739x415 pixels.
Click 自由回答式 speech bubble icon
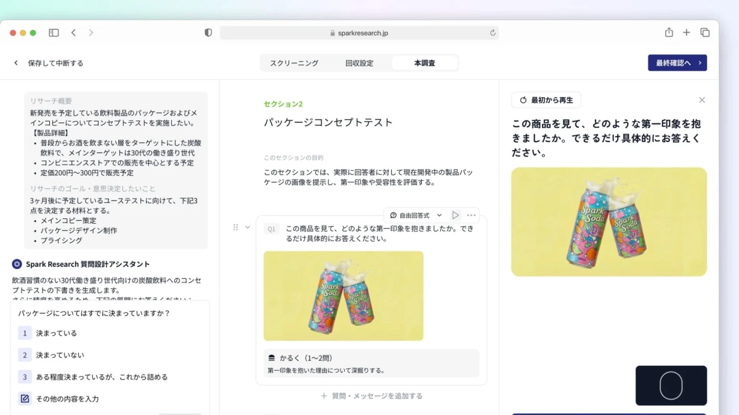[x=394, y=215]
